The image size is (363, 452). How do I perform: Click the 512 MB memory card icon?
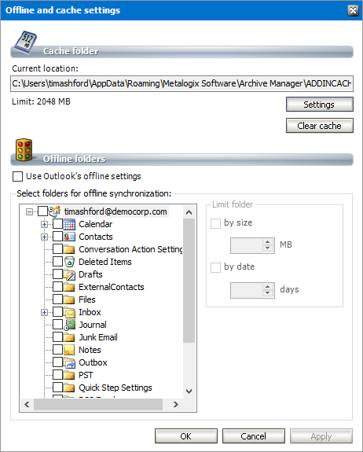coord(26,42)
